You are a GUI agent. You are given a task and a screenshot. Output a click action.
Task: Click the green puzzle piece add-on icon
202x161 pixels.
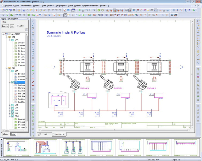[12, 15]
